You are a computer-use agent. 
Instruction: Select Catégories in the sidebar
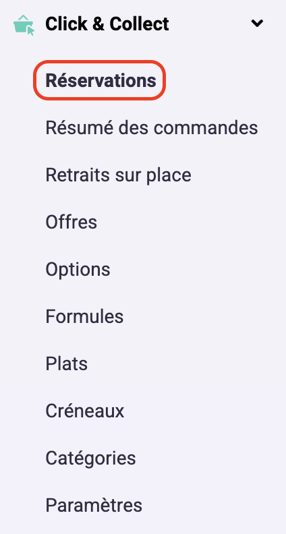point(90,458)
